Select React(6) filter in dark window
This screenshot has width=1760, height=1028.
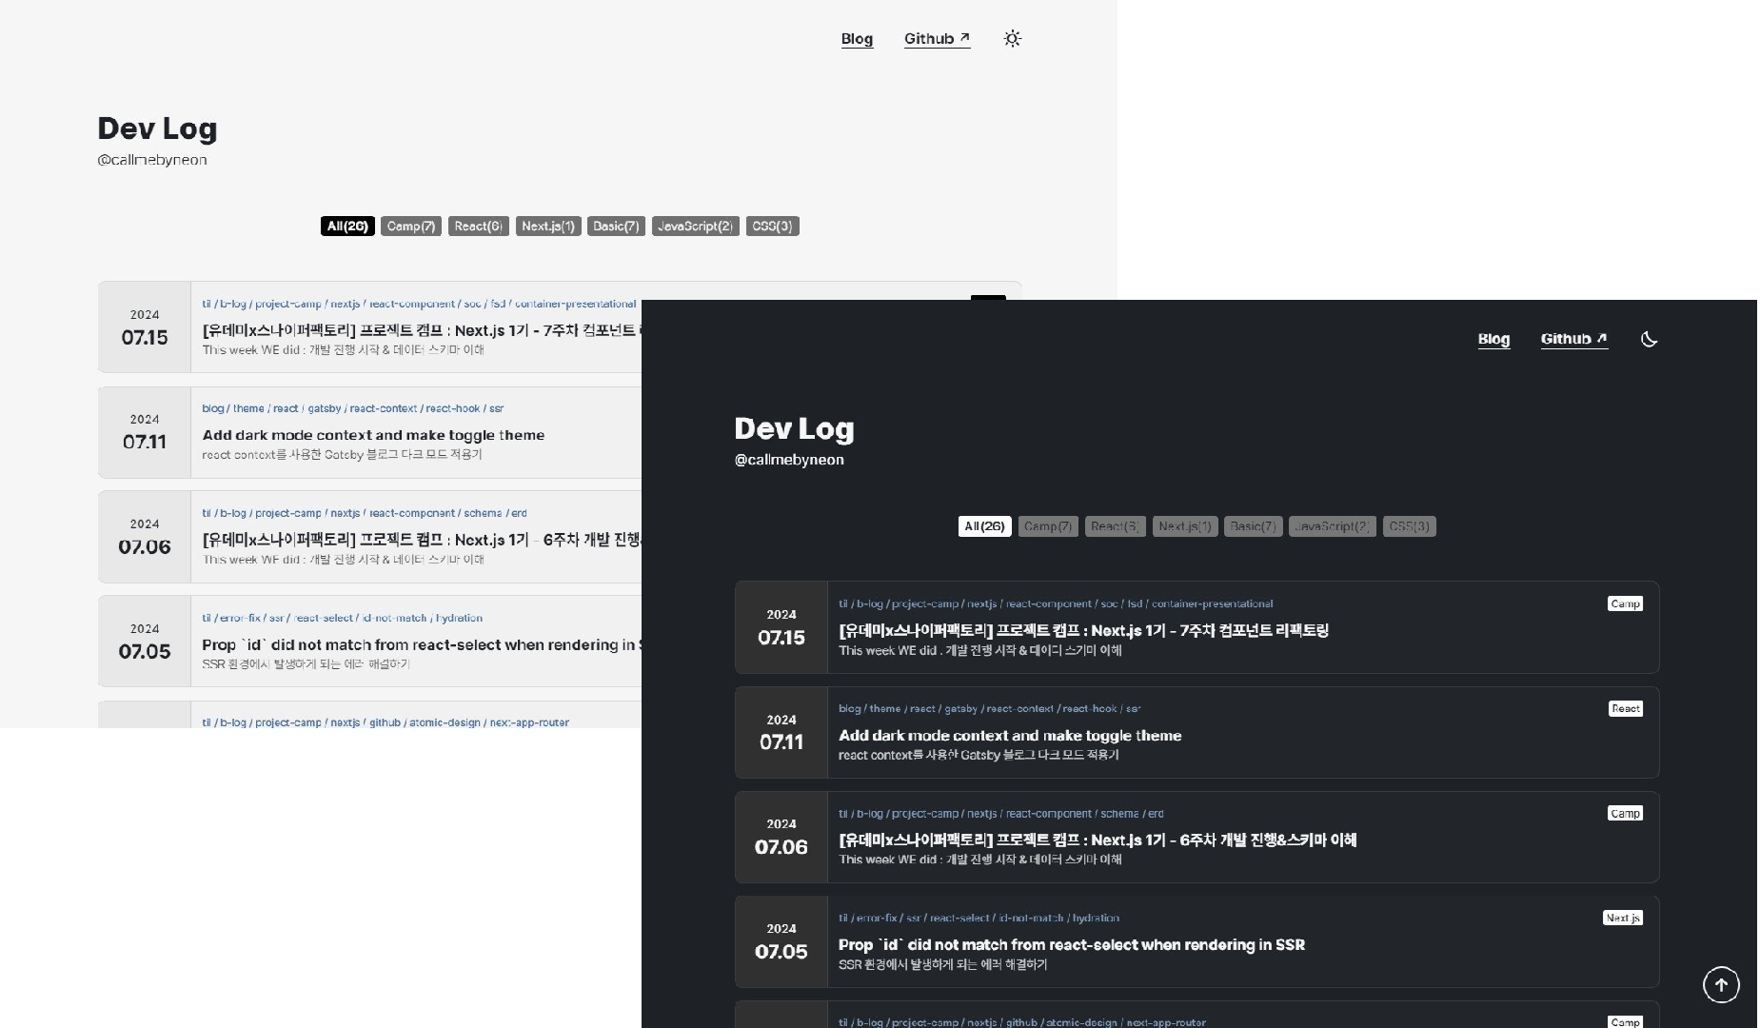[x=1115, y=526]
